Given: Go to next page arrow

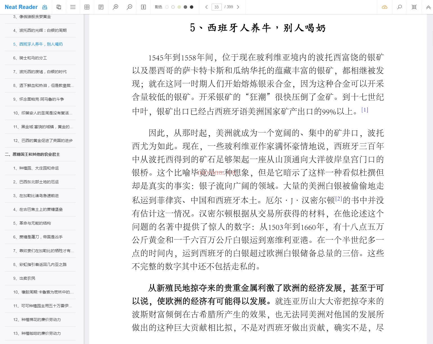Looking at the screenshot, I should tap(238, 7).
